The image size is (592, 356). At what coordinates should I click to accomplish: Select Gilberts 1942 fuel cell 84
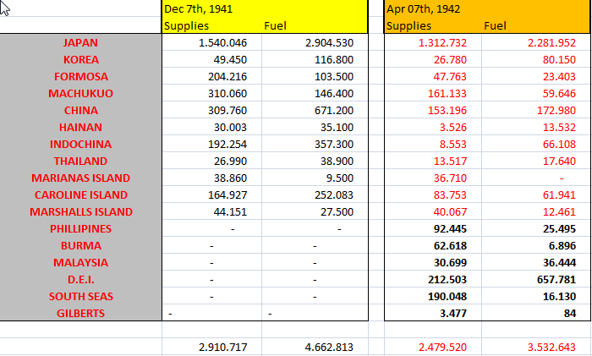[x=535, y=314]
